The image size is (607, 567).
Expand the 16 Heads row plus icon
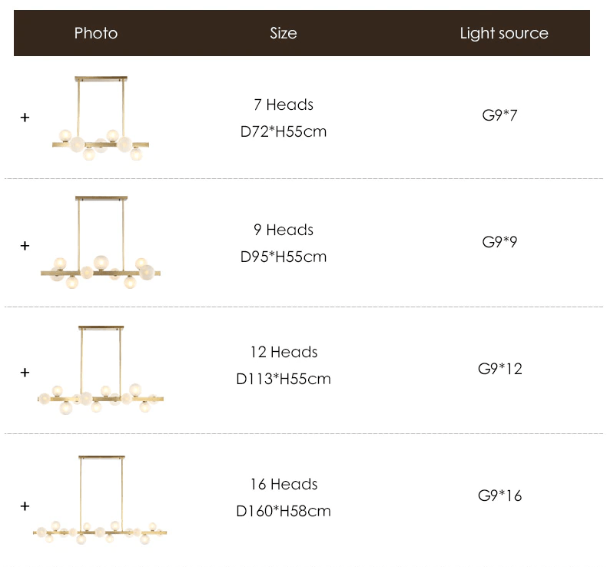(25, 506)
